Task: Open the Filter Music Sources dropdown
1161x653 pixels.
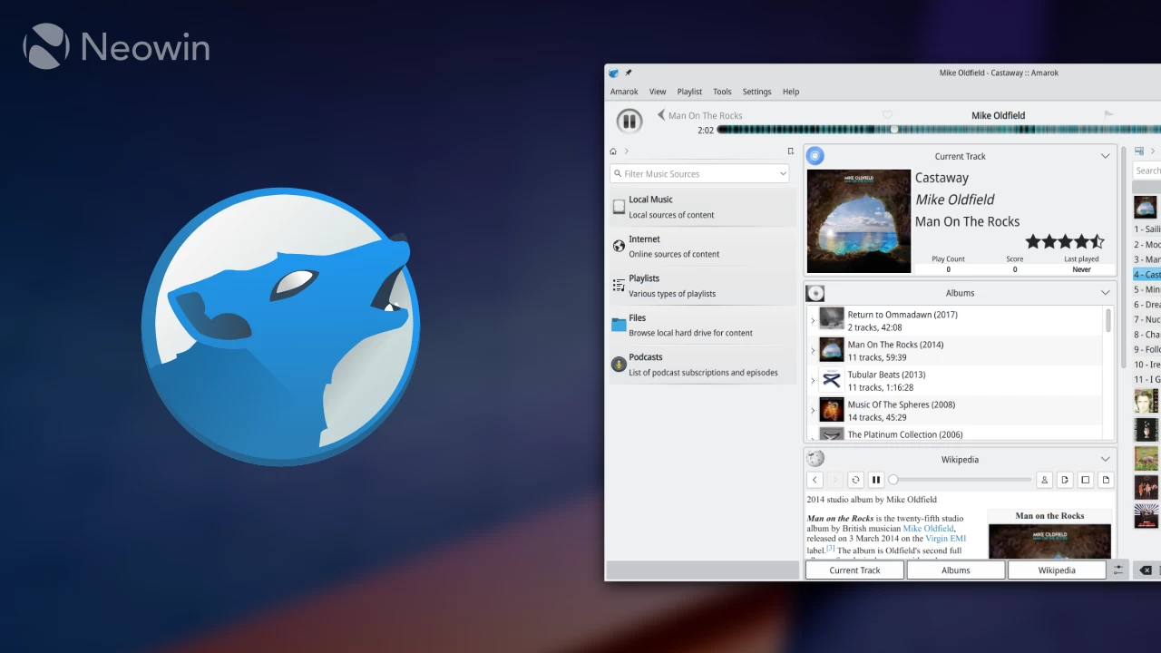Action: (782, 173)
